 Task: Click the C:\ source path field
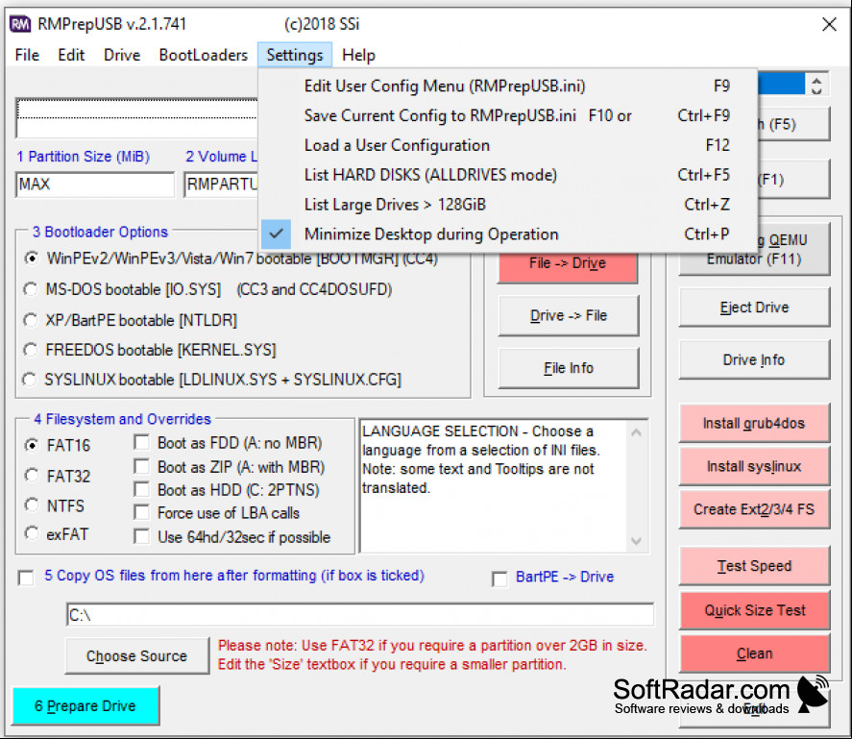pos(359,615)
